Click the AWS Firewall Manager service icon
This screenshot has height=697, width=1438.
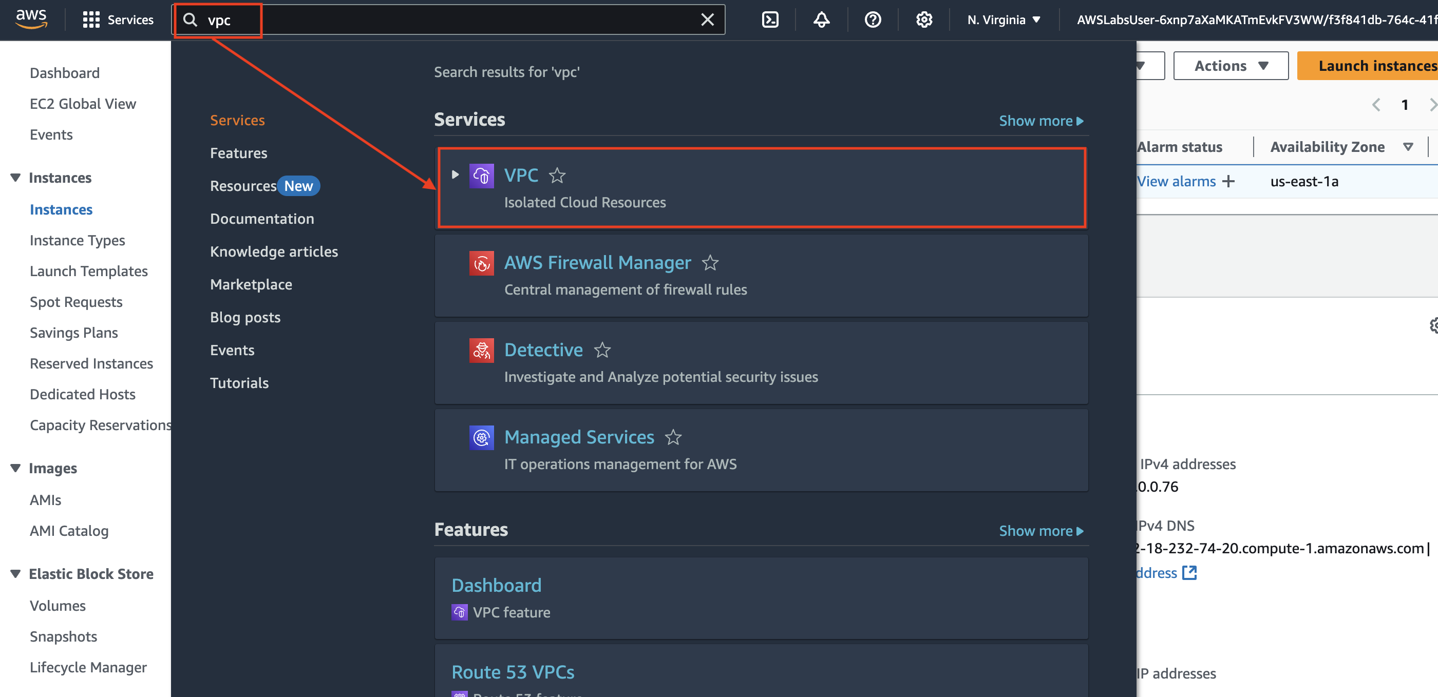pos(481,263)
